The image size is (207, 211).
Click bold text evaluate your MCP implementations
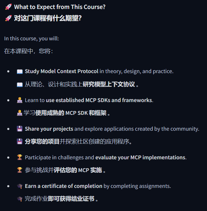(140, 158)
